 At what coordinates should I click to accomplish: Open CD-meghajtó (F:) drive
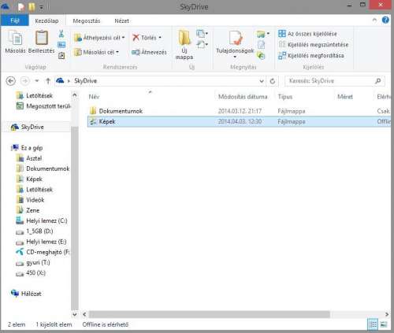(43, 252)
